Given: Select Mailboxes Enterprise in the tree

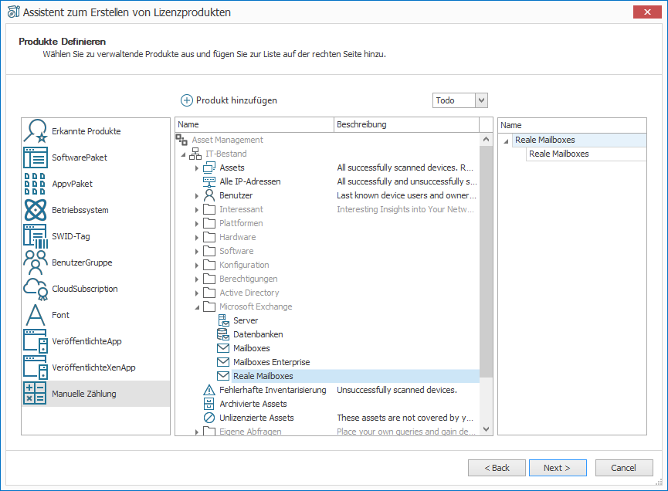Looking at the screenshot, I should coord(271,362).
